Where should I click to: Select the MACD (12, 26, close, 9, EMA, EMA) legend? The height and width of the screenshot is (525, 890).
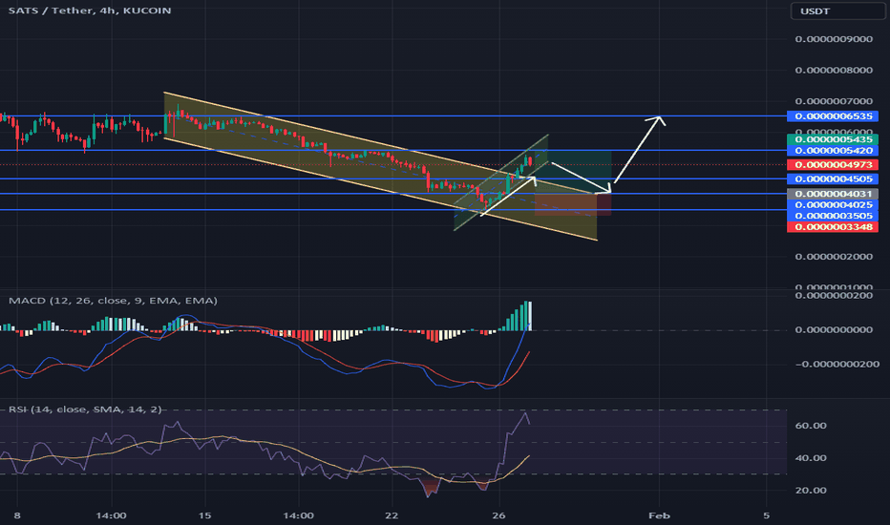113,301
